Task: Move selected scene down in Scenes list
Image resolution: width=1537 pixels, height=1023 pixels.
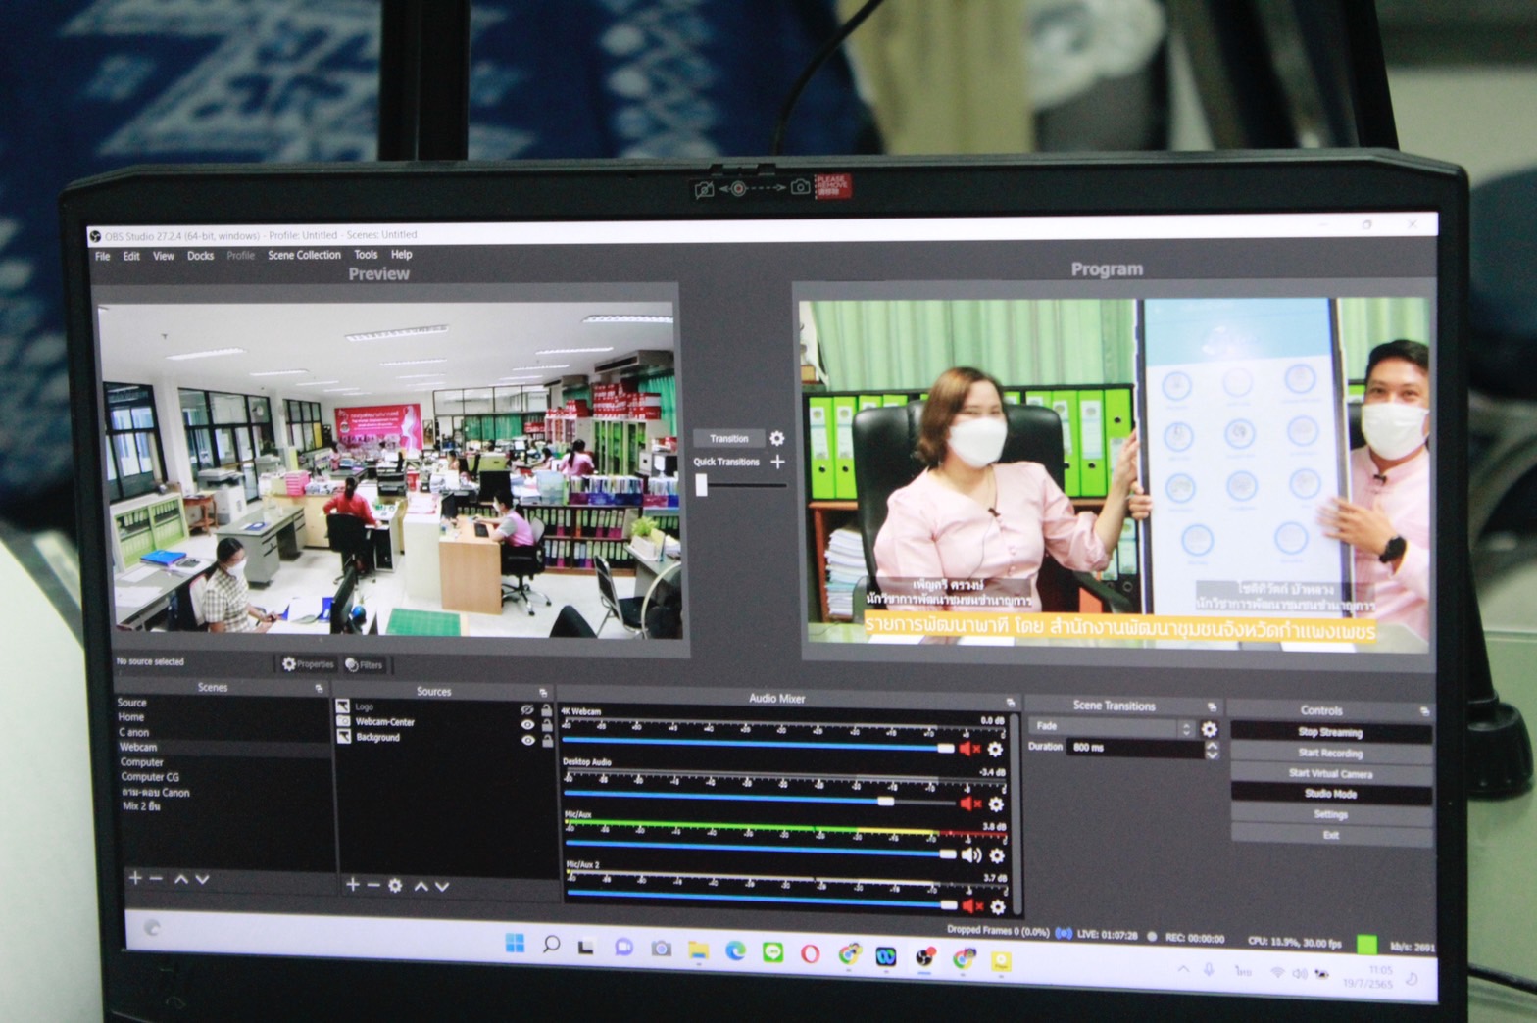Action: point(202,879)
